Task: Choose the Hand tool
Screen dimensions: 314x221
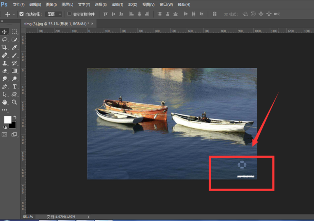Action: point(5,102)
